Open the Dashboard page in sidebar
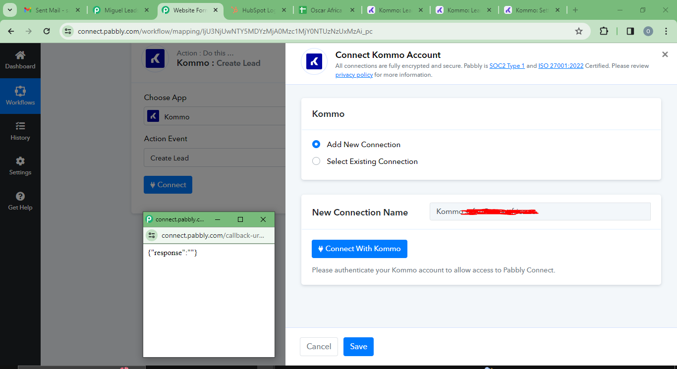 [20, 60]
